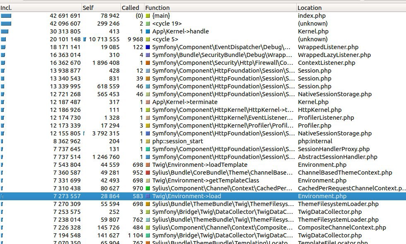Select the <cycle 19> function entry
This screenshot has width=406, height=244.
(203, 24)
